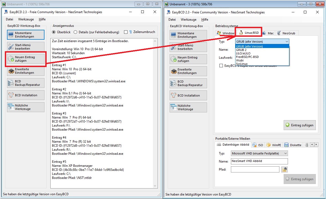This screenshot has width=326, height=199.
Task: Open Werkzeuge menu in Unbenannt - 1 window
Action: [x=26, y=19]
